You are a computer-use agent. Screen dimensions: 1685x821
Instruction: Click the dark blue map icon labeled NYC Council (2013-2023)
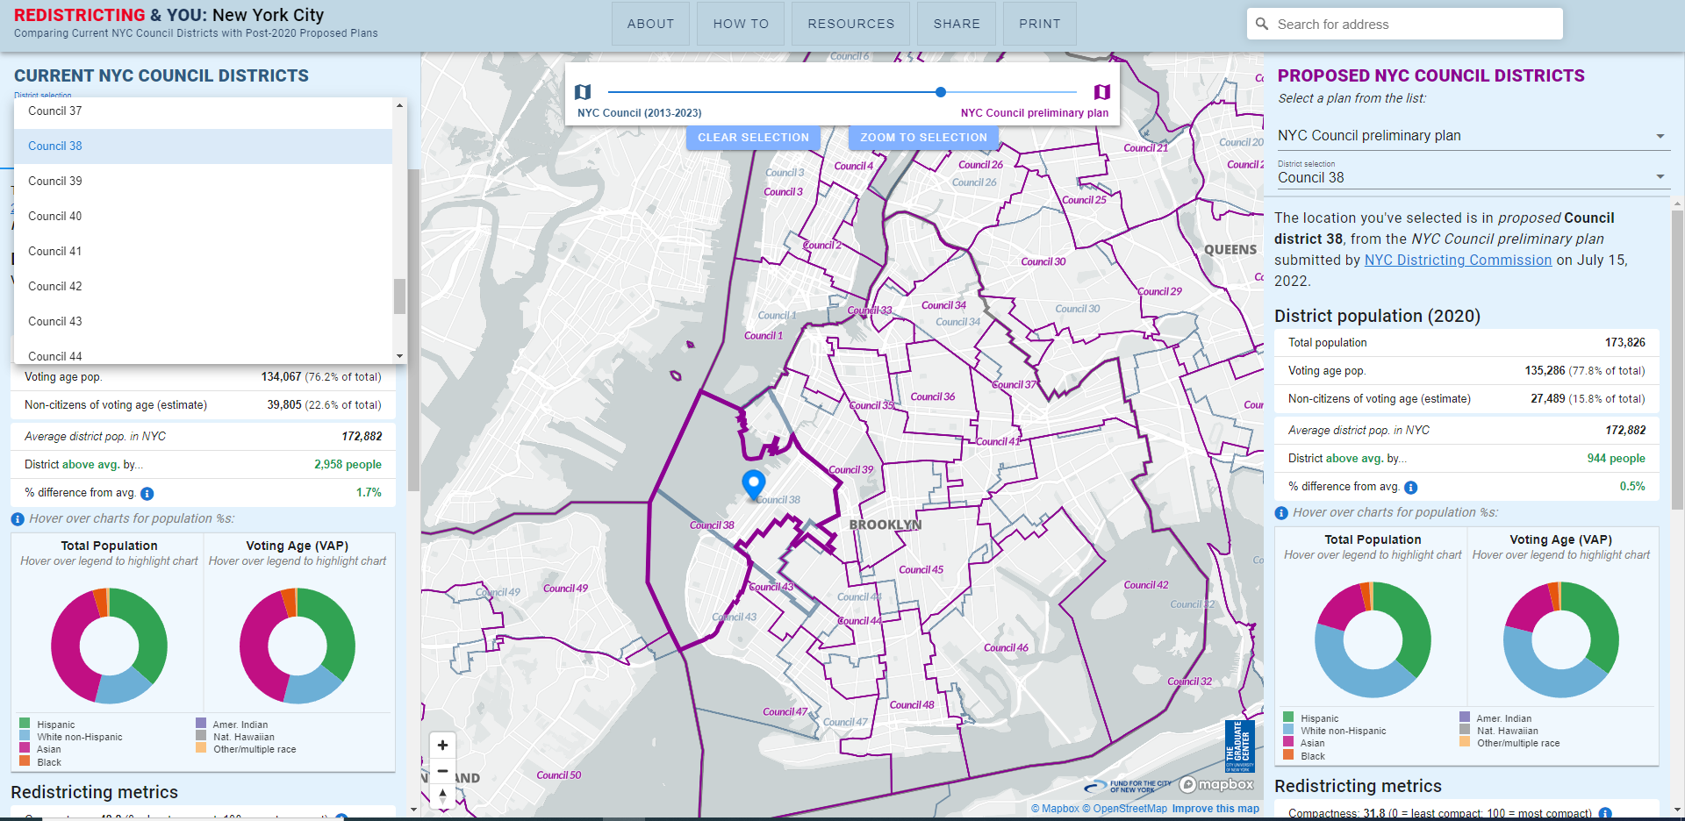tap(582, 91)
